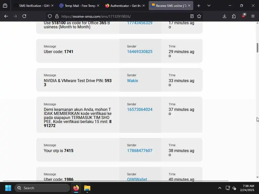Open sender 16469330825 link

click(140, 52)
